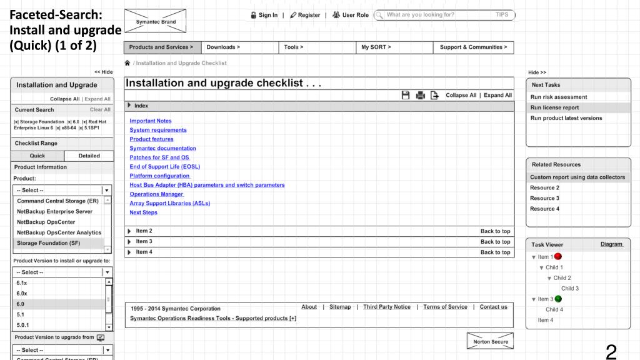Select version 5.0.1 in version list
This screenshot has height=360, width=640.
(x=59, y=325)
